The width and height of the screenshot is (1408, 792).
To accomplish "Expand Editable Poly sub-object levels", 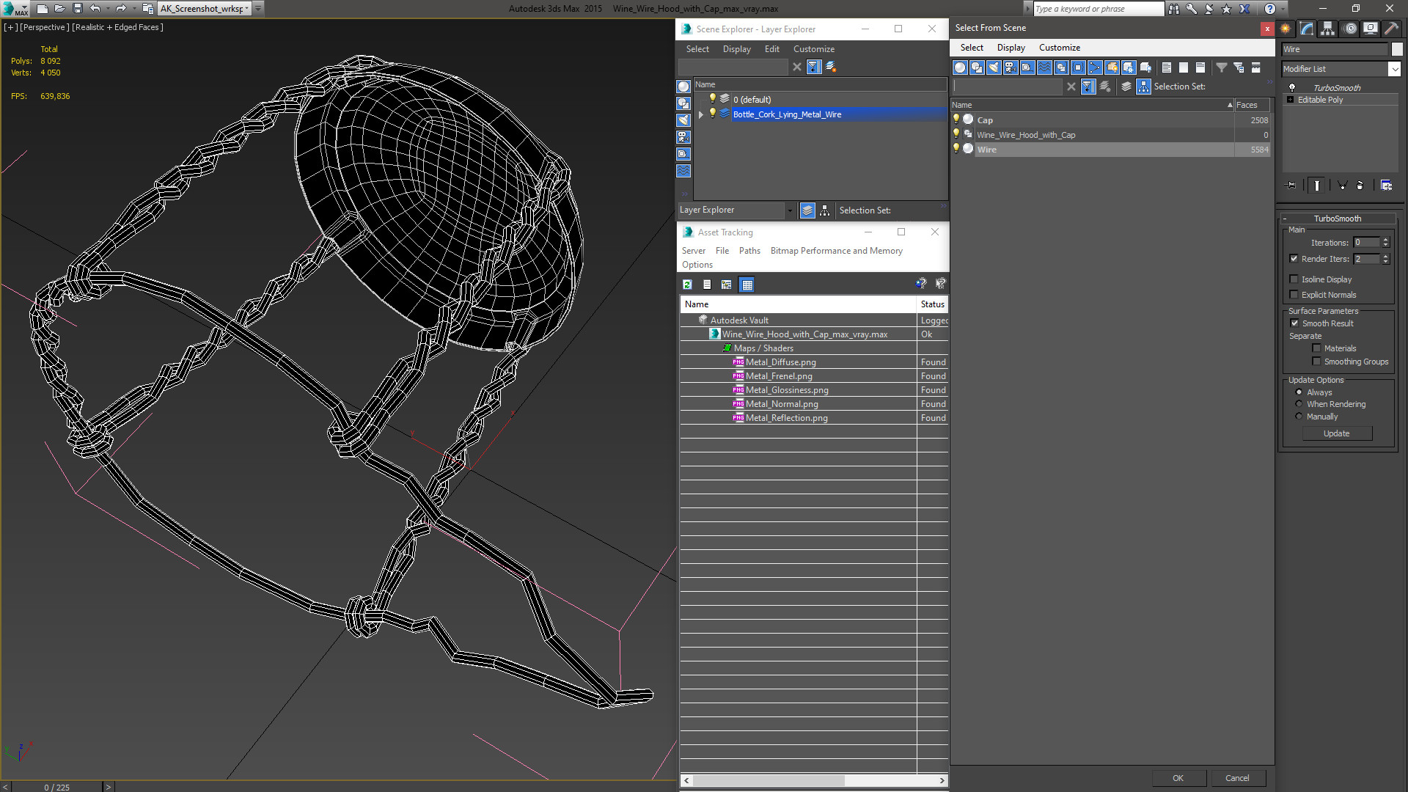I will pos(1290,100).
